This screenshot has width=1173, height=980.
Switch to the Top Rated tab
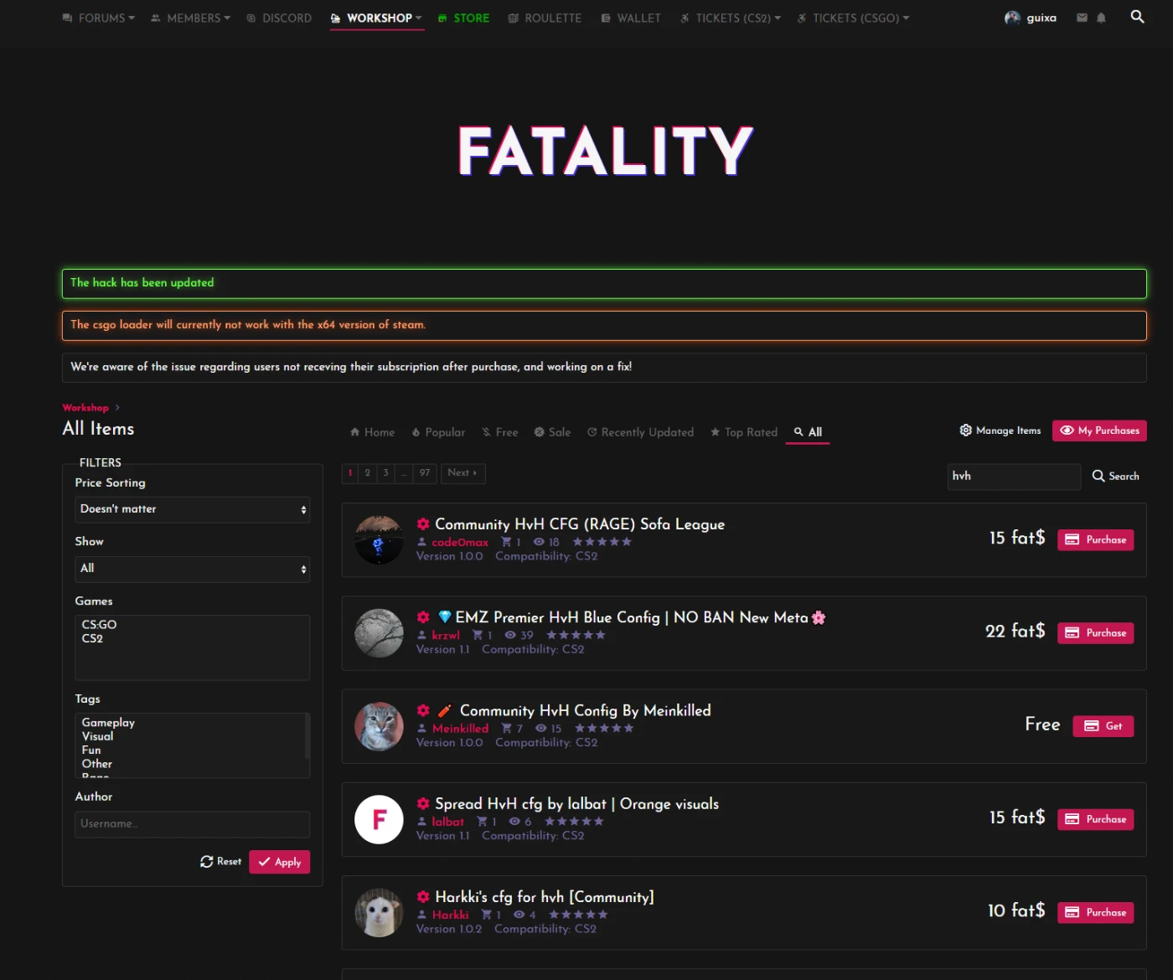743,432
